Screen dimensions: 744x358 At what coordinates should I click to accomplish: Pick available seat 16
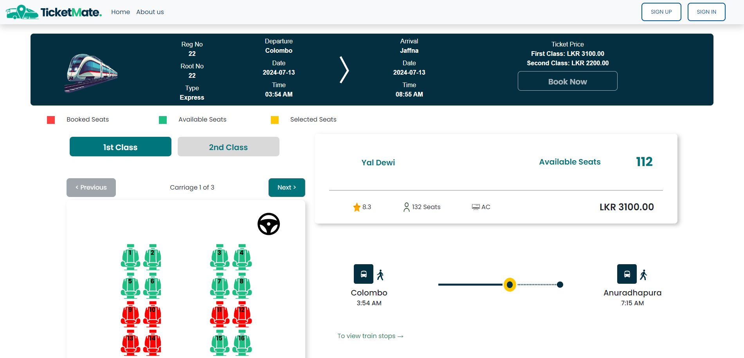[242, 343]
